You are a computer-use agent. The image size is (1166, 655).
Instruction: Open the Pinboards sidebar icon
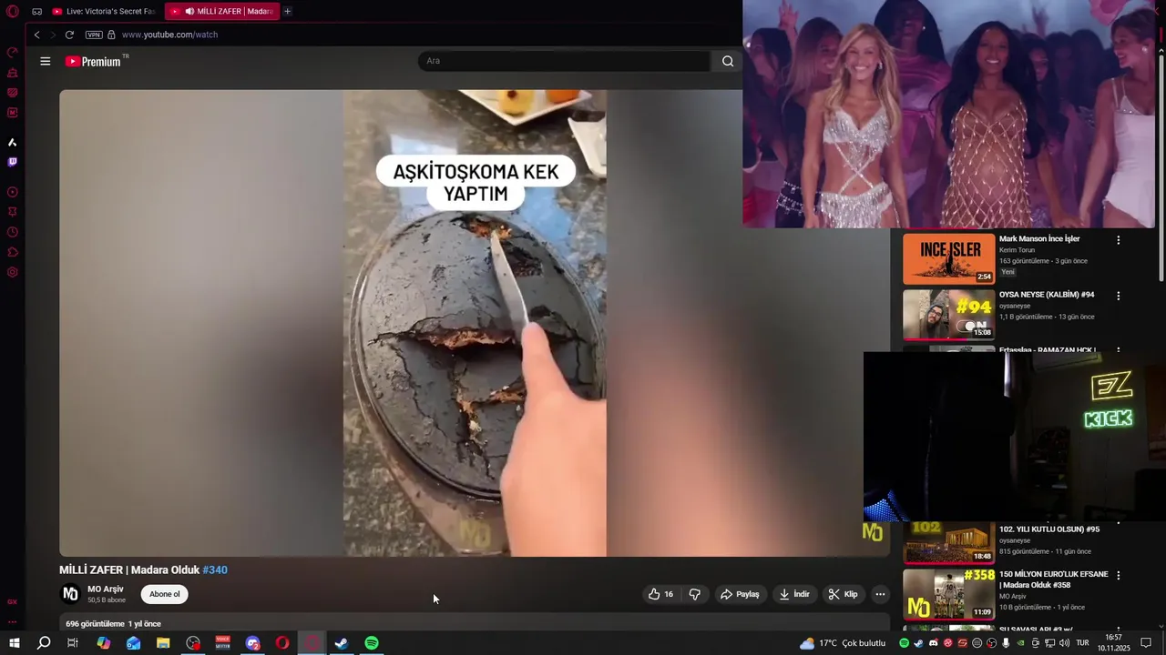13,212
